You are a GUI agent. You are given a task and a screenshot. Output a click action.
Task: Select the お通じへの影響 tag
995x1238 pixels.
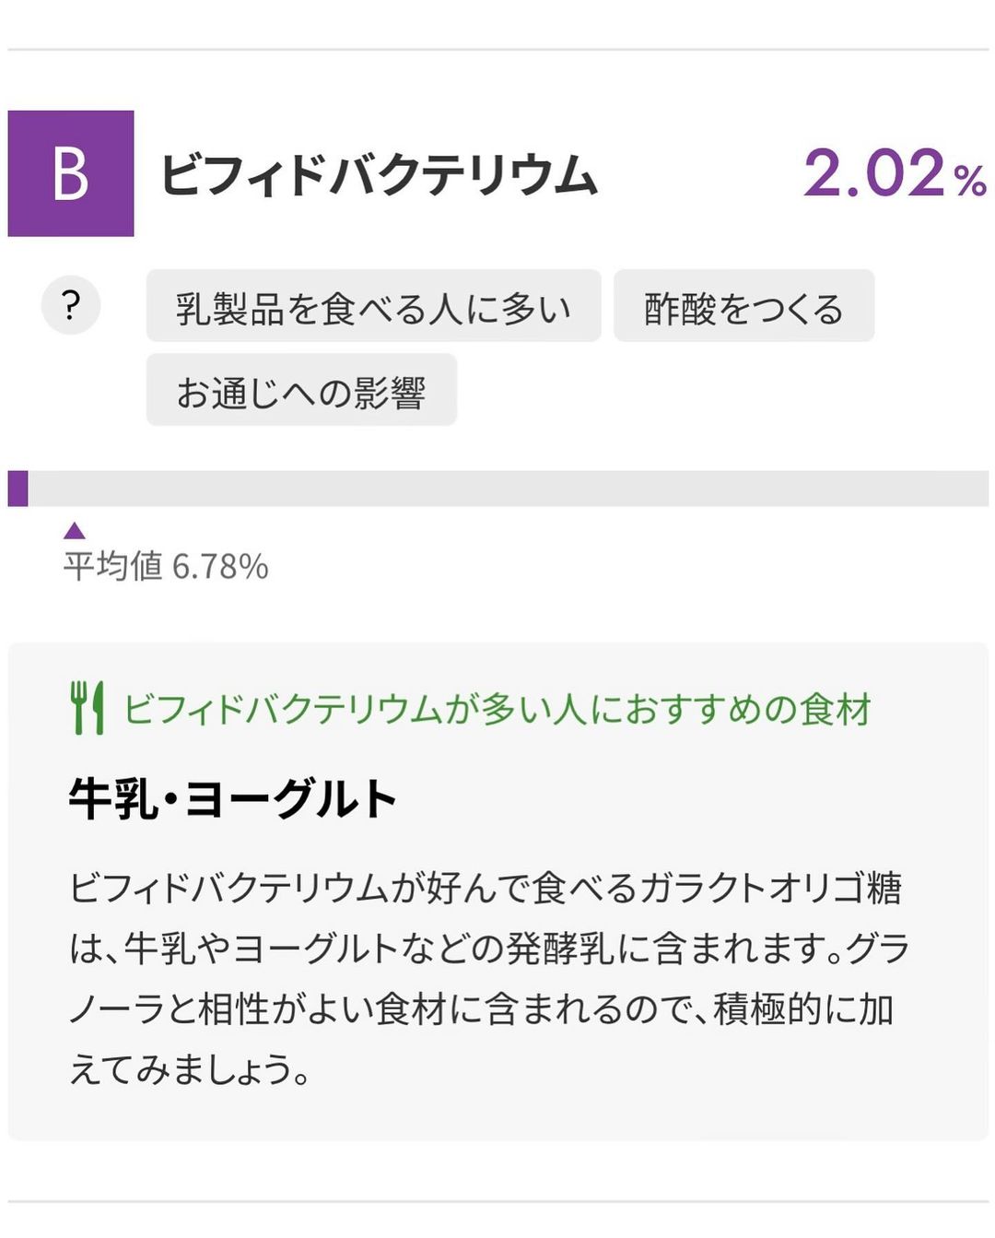pyautogui.click(x=301, y=390)
